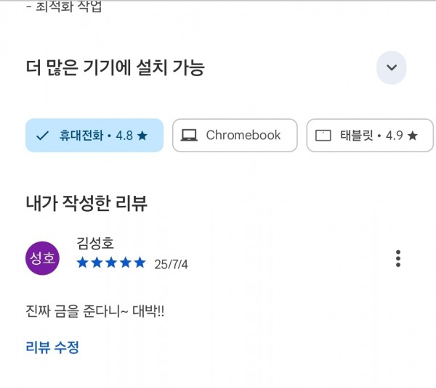Click the 더 많은 기기에 설치 가능 heading
The image size is (436, 388).
click(116, 67)
